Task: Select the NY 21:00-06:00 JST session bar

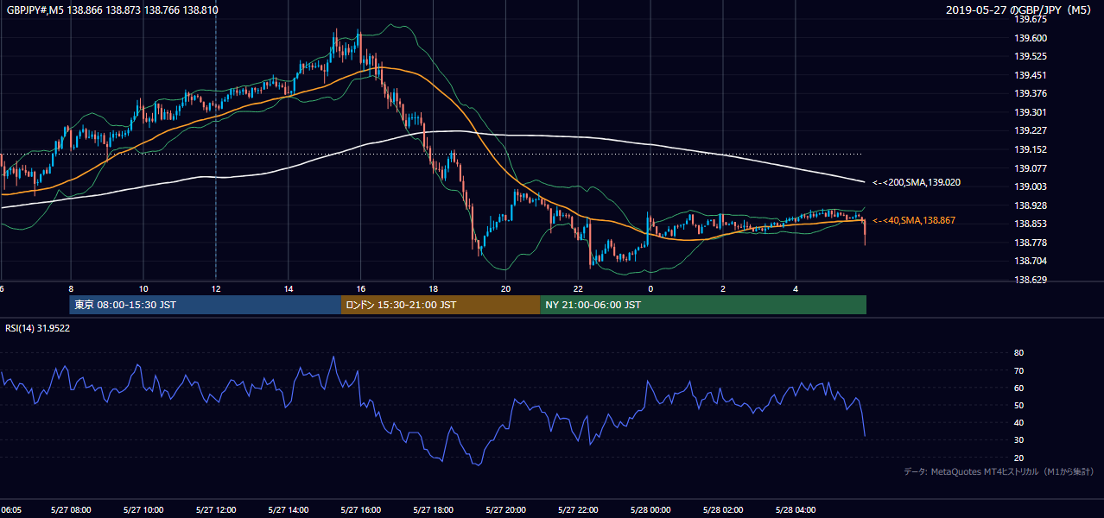Action: pyautogui.click(x=703, y=305)
